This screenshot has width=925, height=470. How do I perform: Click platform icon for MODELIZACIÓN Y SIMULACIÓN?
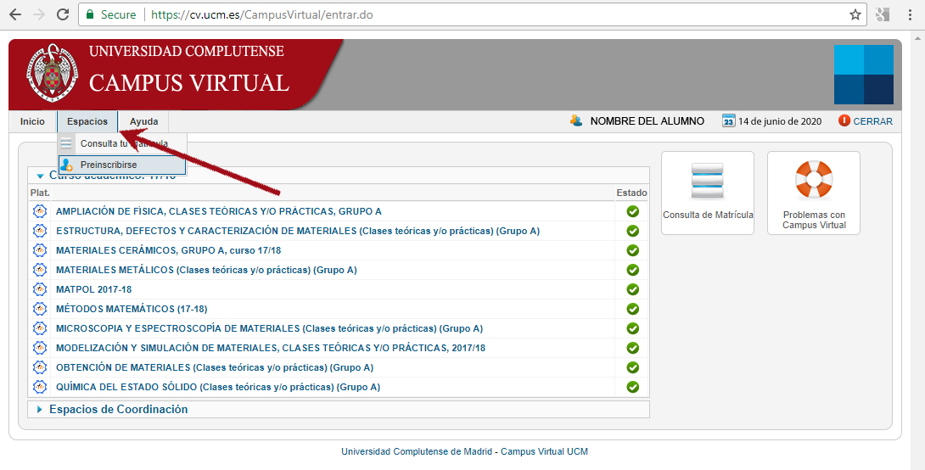coord(40,347)
